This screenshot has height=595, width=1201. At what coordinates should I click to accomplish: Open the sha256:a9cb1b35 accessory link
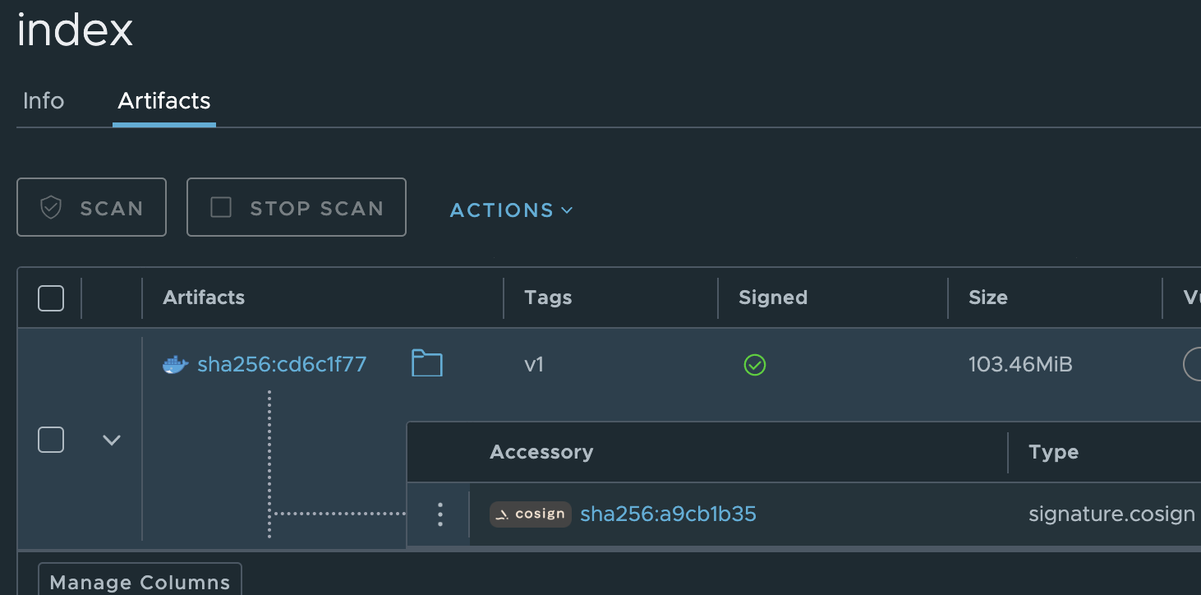pyautogui.click(x=668, y=514)
